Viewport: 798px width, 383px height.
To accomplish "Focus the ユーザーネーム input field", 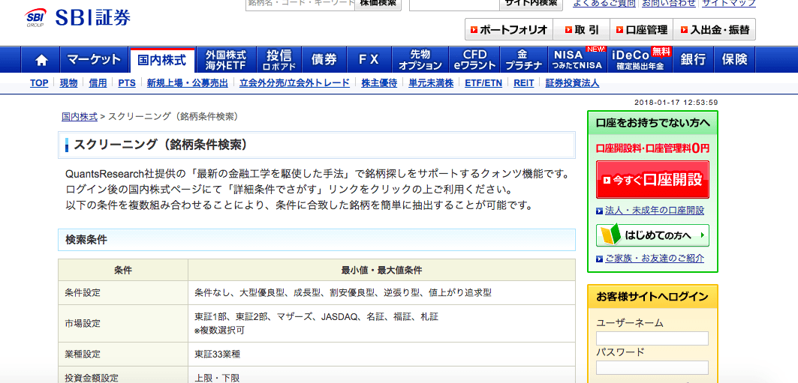I will (x=652, y=338).
